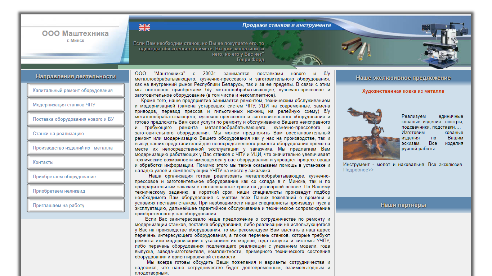
Task: Open the Капитальный ремонт оборудования section
Action: click(x=76, y=91)
